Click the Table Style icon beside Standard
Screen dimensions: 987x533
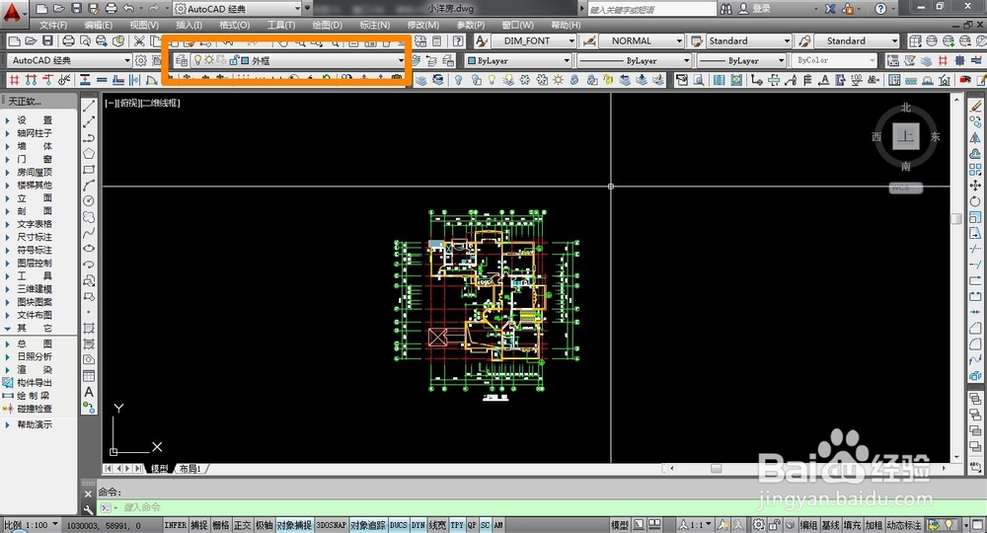pos(697,40)
